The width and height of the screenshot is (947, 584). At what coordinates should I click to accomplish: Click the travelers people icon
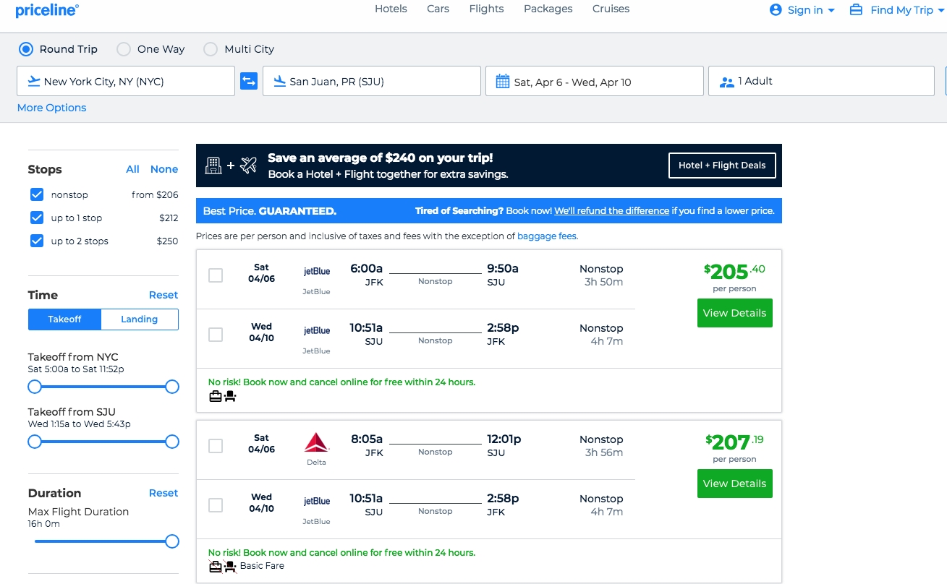coord(727,82)
